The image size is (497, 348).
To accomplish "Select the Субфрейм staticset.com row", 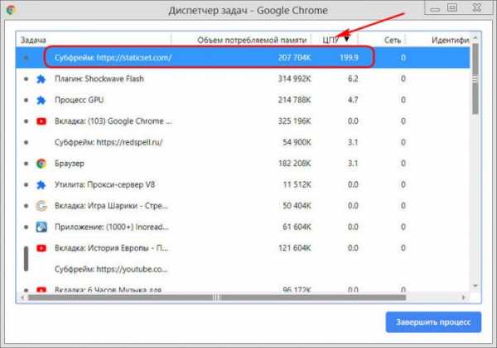I will click(243, 57).
